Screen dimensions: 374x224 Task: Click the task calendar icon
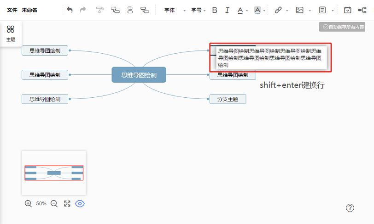(348, 10)
